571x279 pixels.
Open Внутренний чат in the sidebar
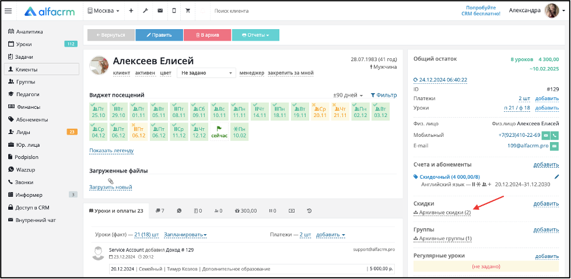[32, 220]
